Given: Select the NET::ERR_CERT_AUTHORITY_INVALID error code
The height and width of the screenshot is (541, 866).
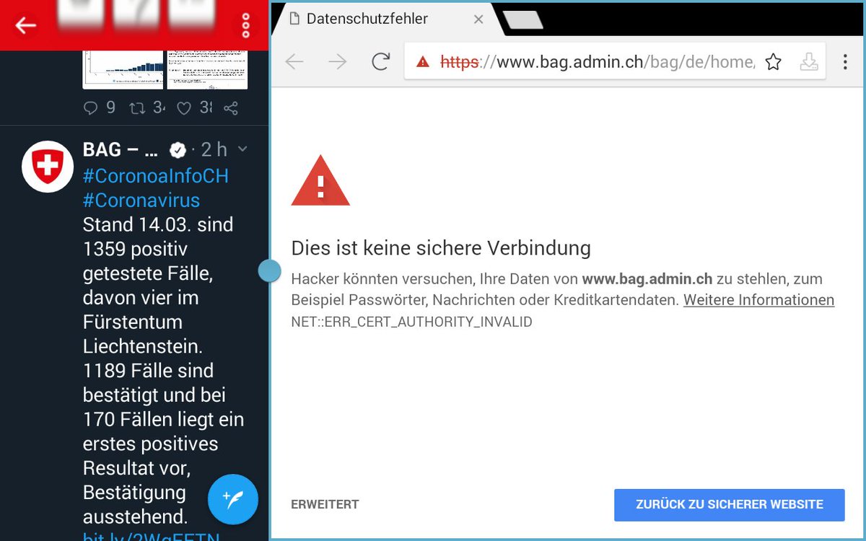Looking at the screenshot, I should (411, 322).
